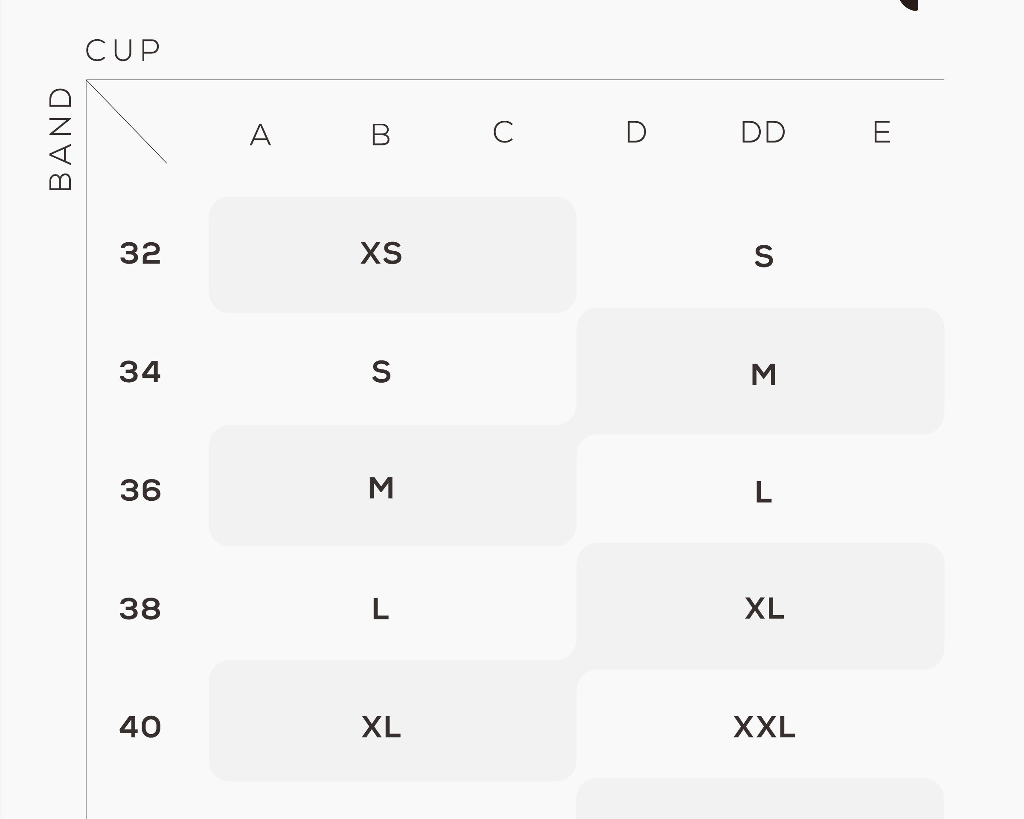Image resolution: width=1024 pixels, height=819 pixels.
Task: Click the dark icon in top-right corner
Action: click(910, 4)
